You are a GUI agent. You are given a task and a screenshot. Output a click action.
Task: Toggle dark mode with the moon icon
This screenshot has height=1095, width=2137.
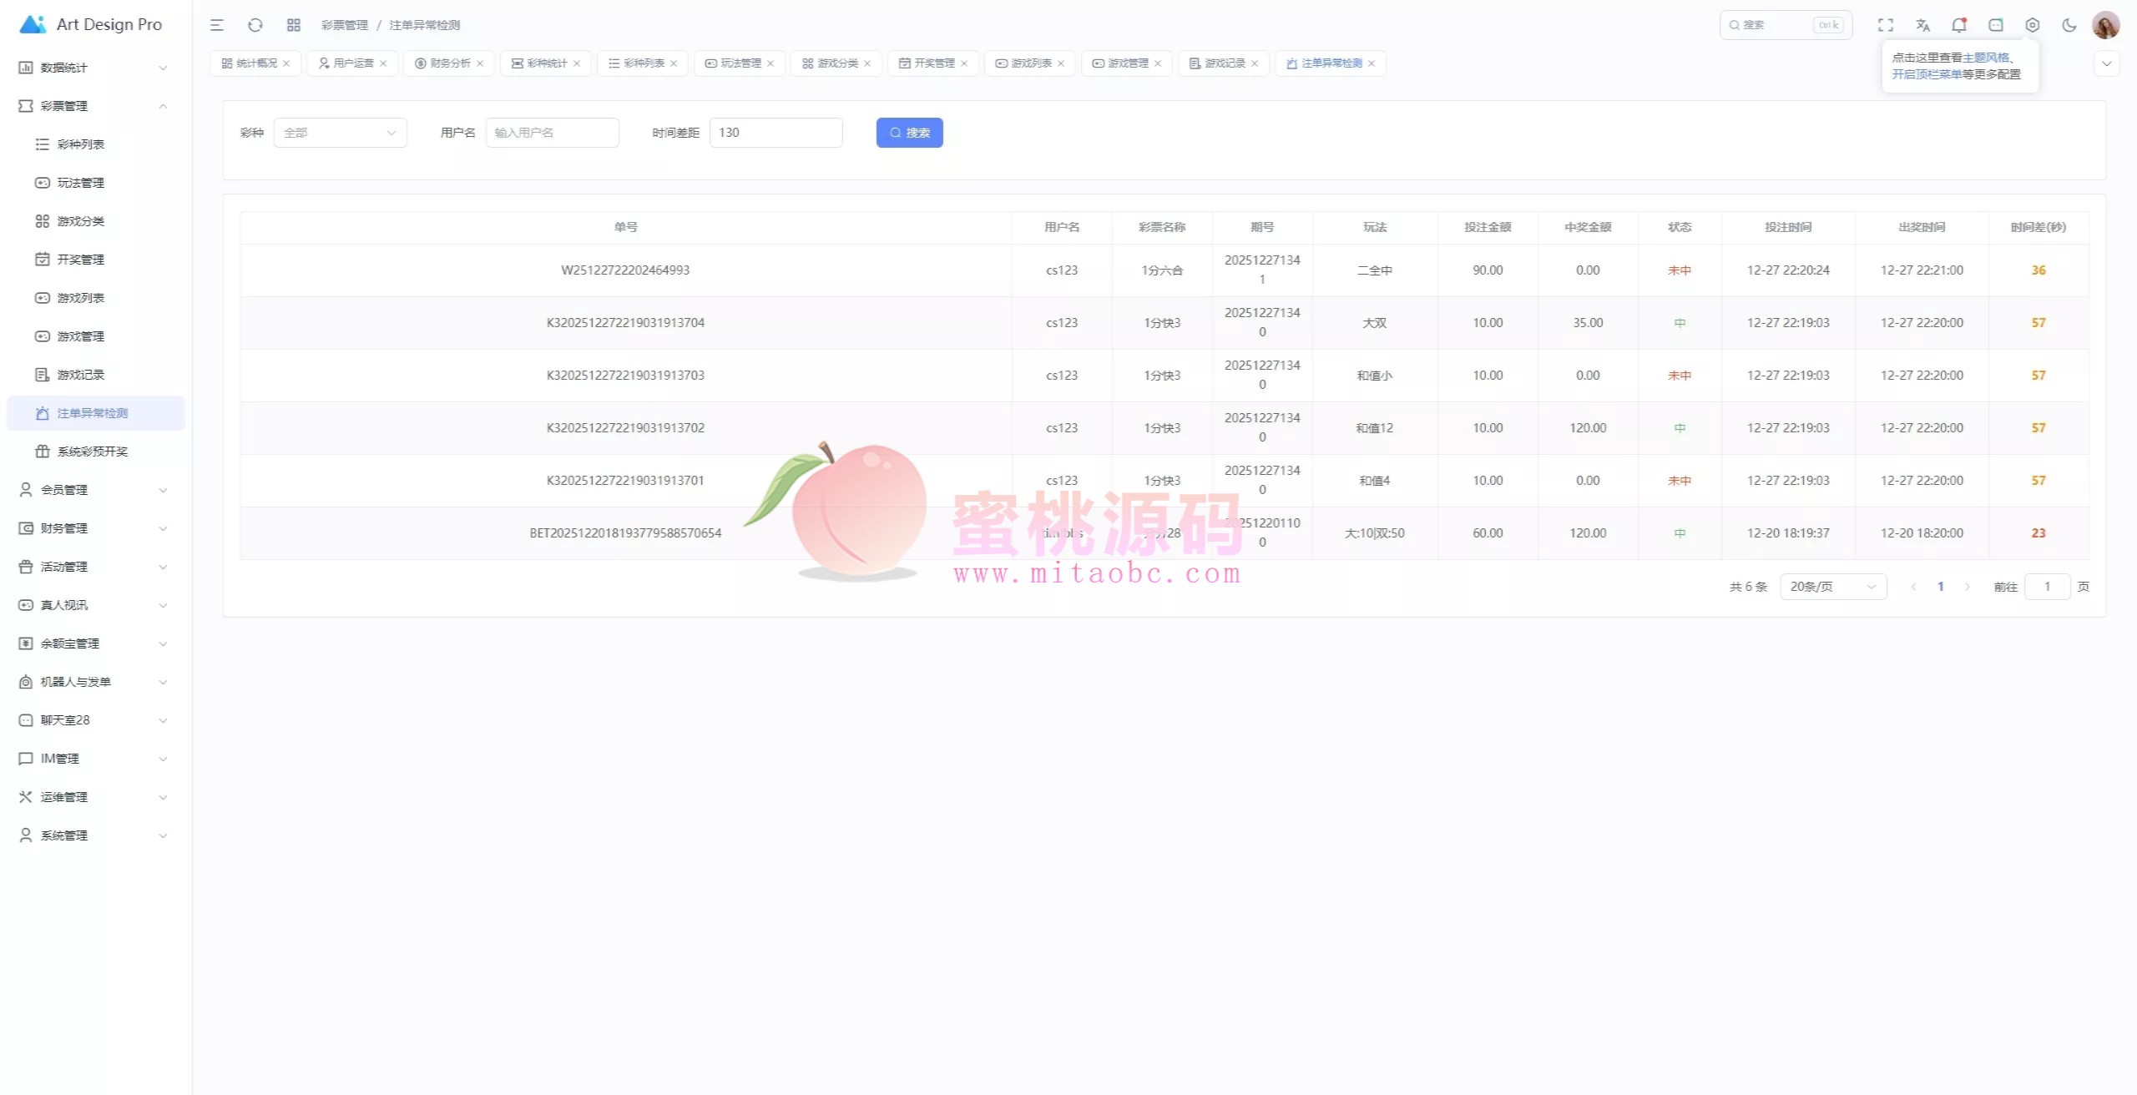coord(2069,25)
